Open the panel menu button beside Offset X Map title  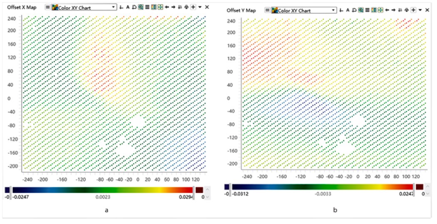point(48,7)
